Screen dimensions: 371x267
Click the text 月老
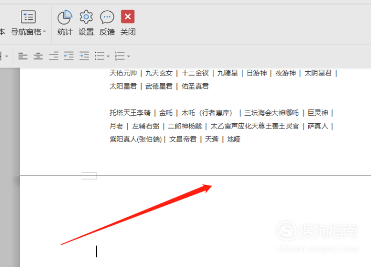pyautogui.click(x=116, y=126)
